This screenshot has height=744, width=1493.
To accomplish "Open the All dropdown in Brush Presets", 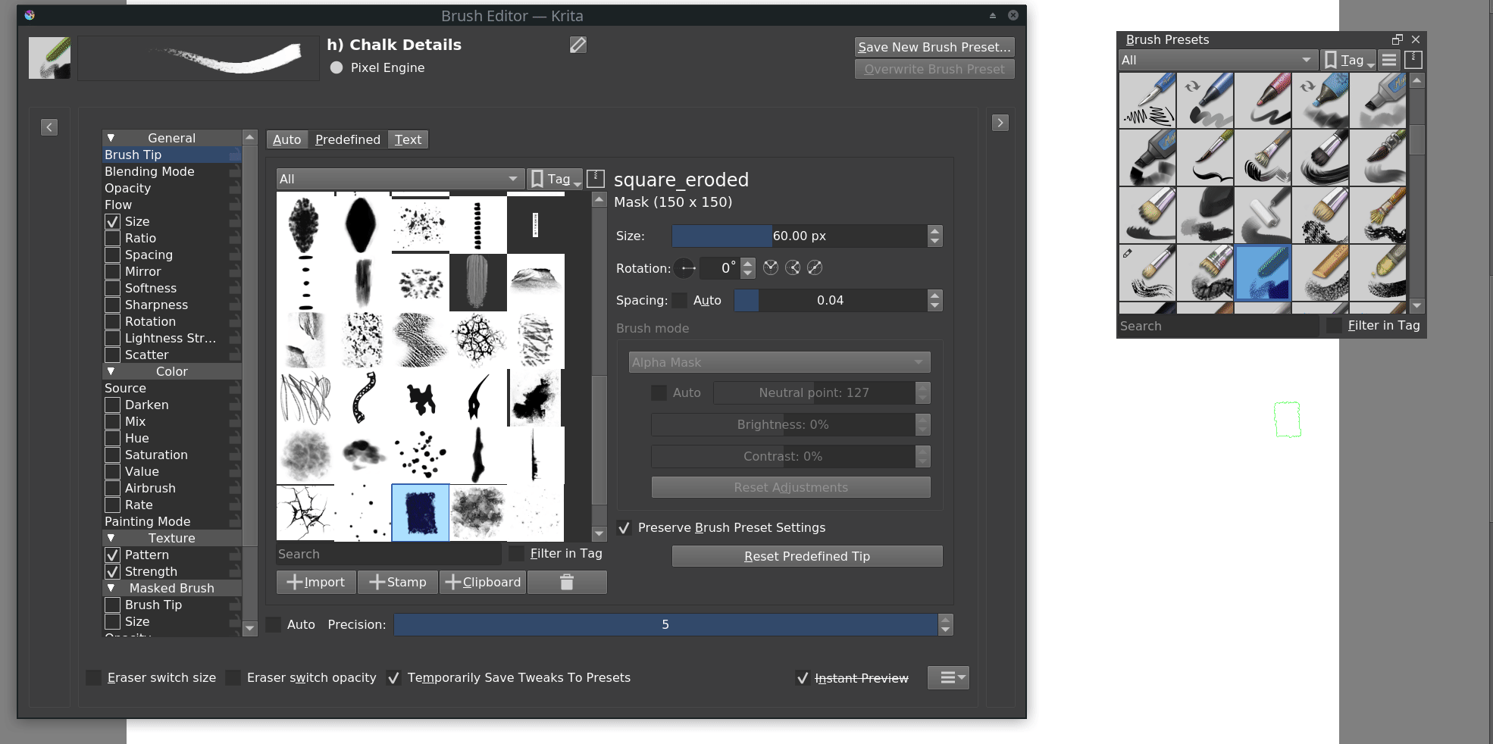I will coord(1217,60).
